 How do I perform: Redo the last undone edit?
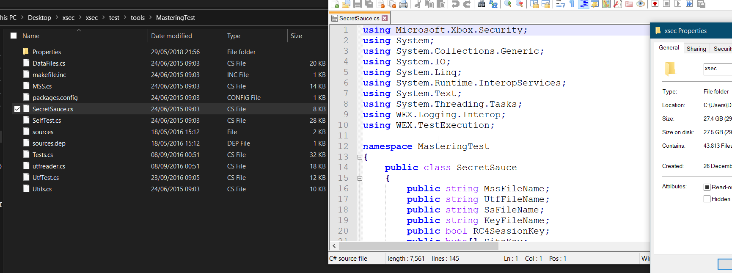click(467, 4)
